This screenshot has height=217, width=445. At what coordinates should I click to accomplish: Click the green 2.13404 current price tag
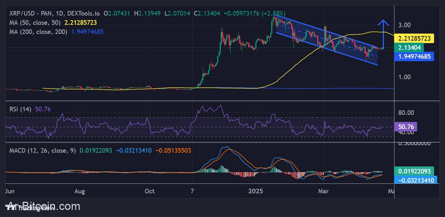coord(409,47)
